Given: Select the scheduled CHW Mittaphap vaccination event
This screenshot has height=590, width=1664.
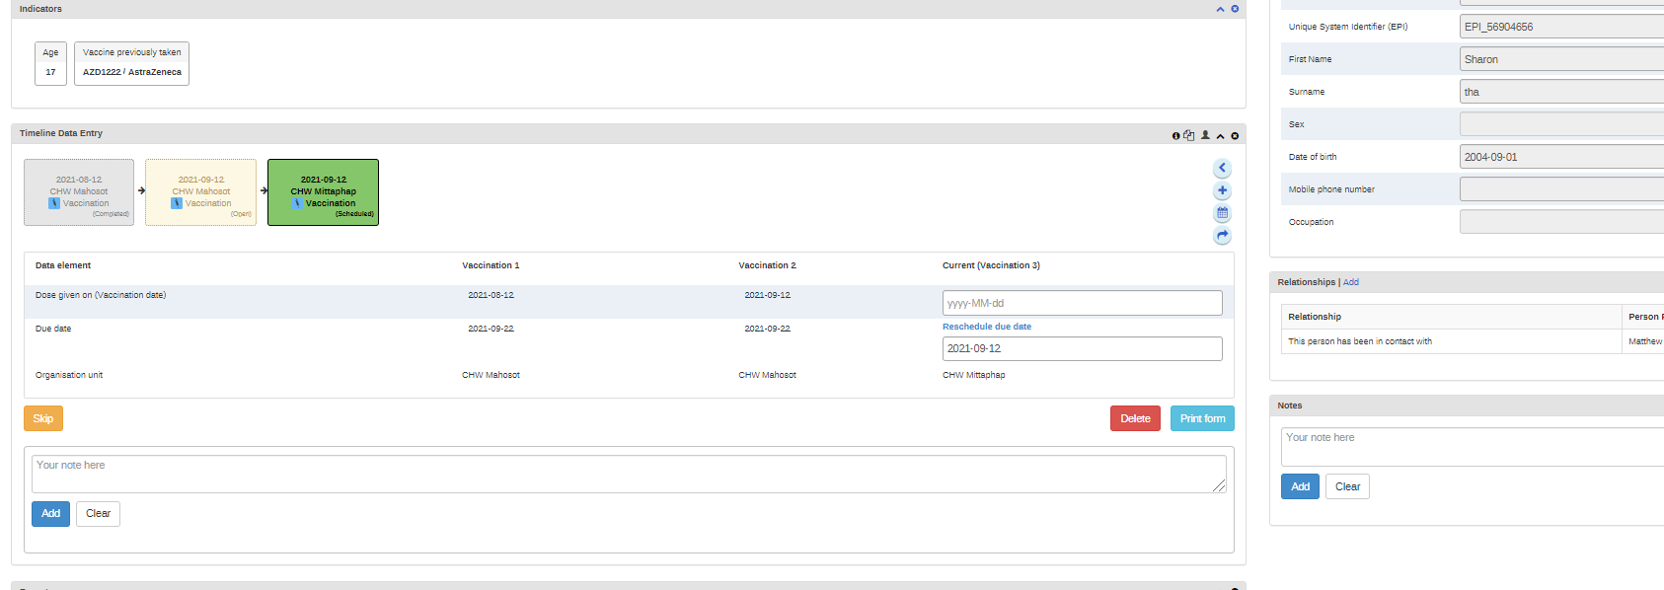Looking at the screenshot, I should pos(323,192).
